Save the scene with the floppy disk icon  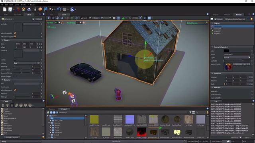coord(10,10)
